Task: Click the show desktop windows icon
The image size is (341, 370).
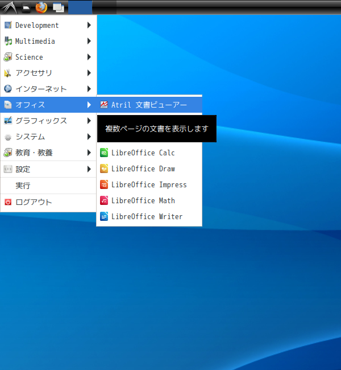Action: pyautogui.click(x=58, y=7)
